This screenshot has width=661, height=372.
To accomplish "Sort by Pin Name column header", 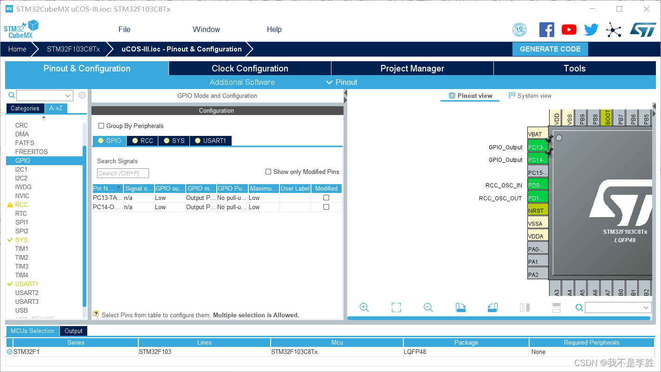I will pyautogui.click(x=108, y=188).
